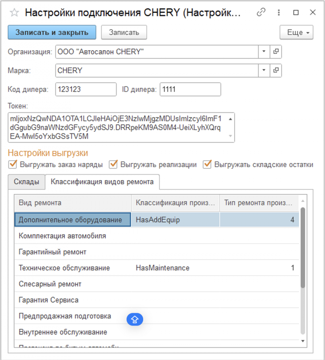Click the Записать button

[x=124, y=32]
